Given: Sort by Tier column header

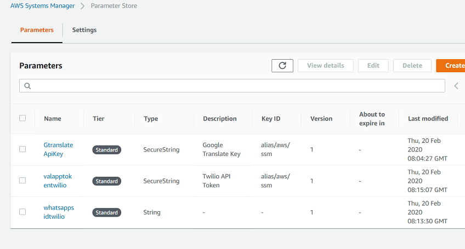Looking at the screenshot, I should pos(99,118).
